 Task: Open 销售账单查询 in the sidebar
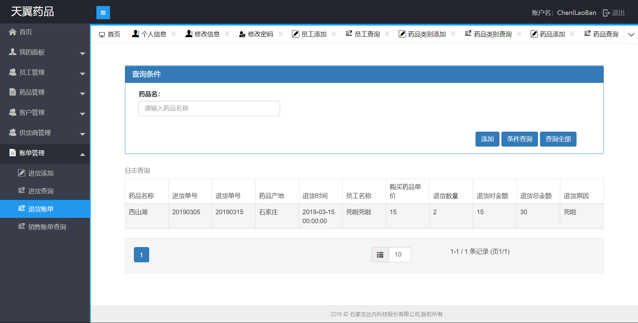coord(47,227)
